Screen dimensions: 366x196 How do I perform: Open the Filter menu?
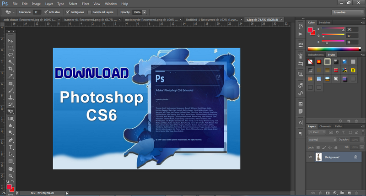(86, 4)
